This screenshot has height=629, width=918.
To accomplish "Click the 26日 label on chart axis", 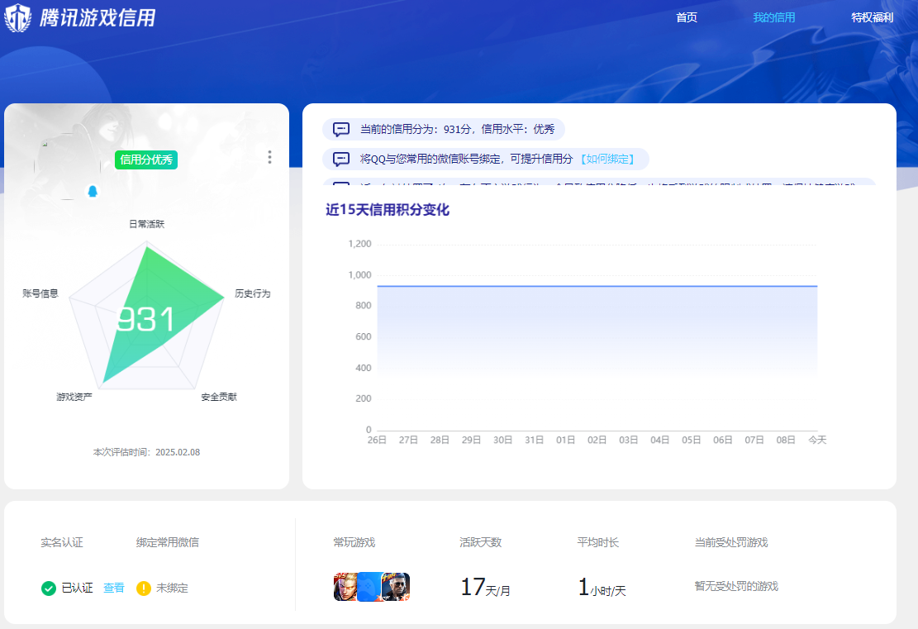I will pos(377,440).
